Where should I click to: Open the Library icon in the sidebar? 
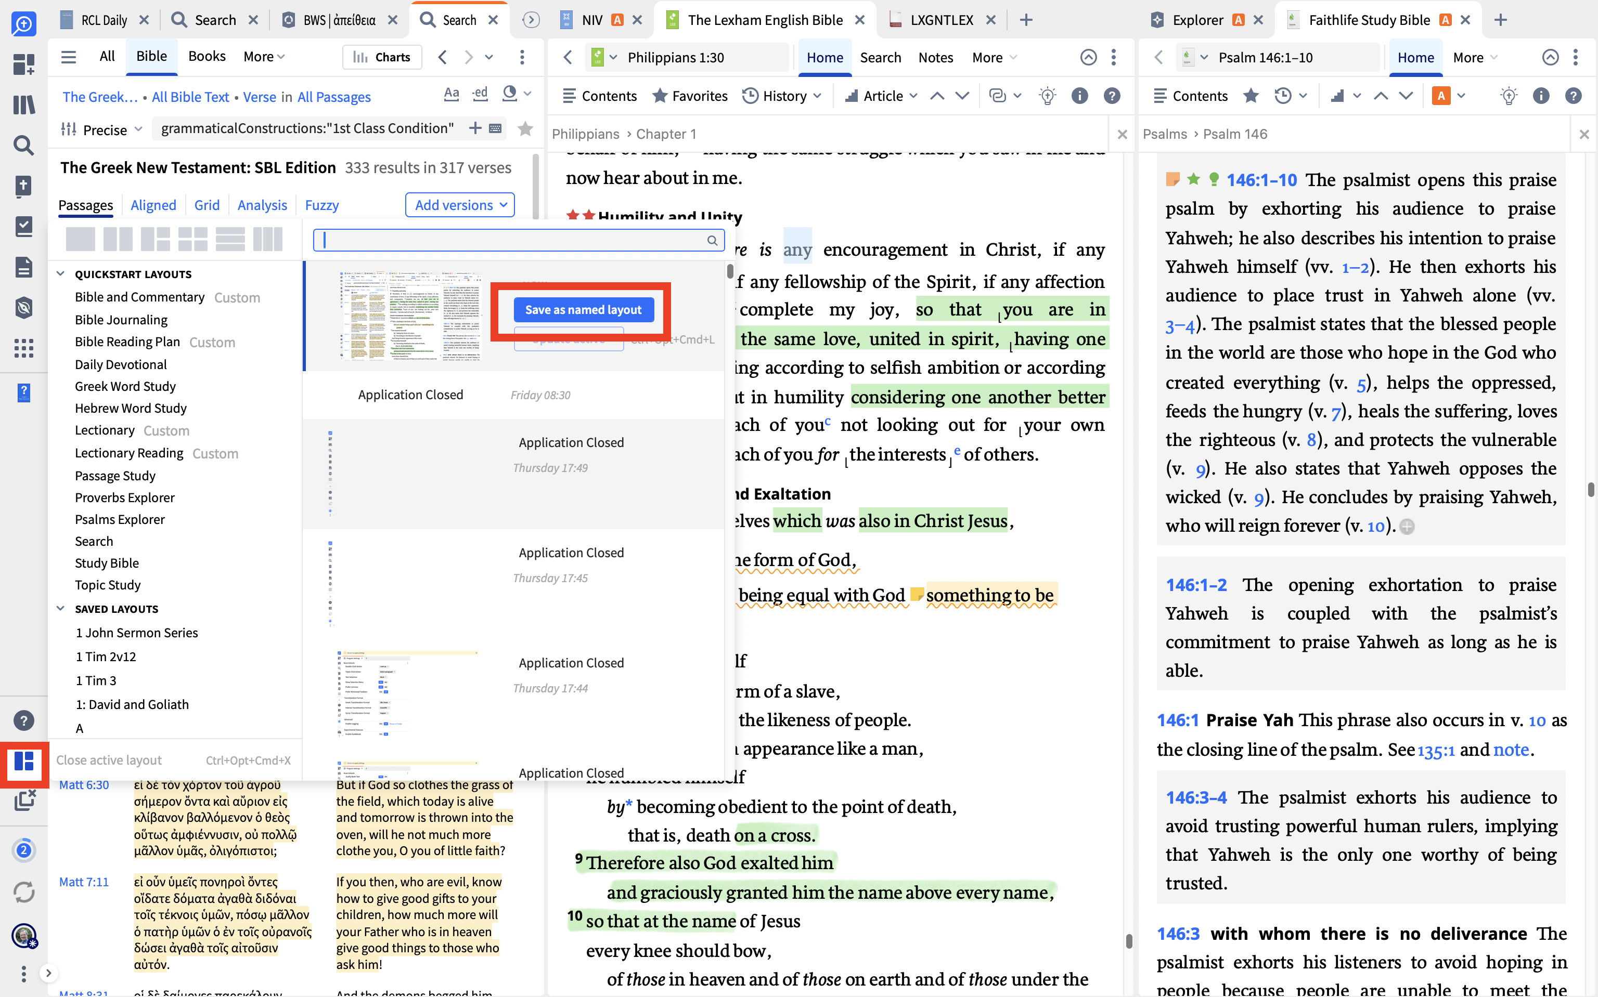[24, 104]
